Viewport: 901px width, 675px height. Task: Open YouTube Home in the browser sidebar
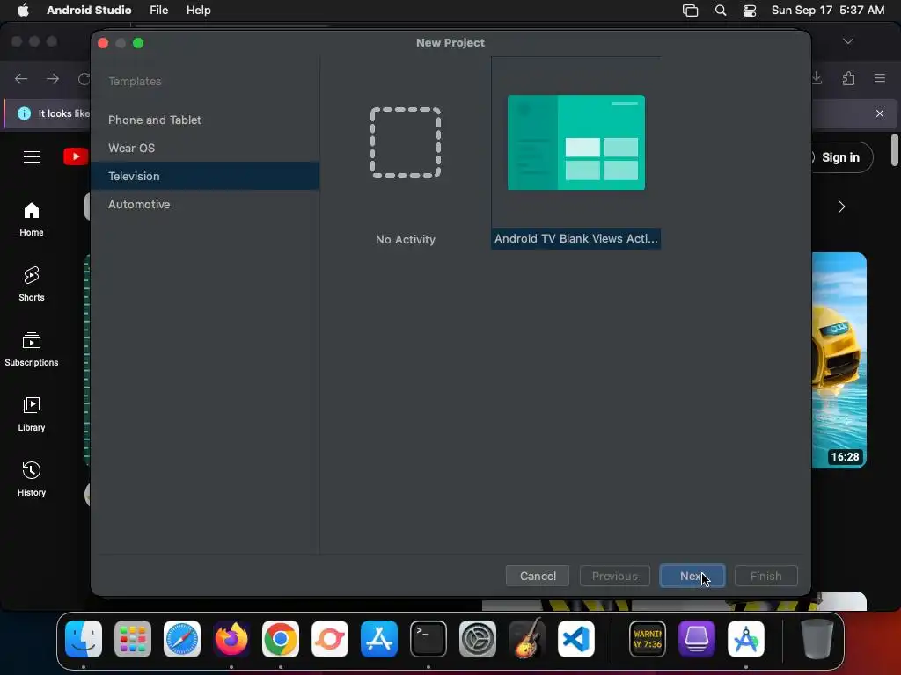(x=32, y=219)
